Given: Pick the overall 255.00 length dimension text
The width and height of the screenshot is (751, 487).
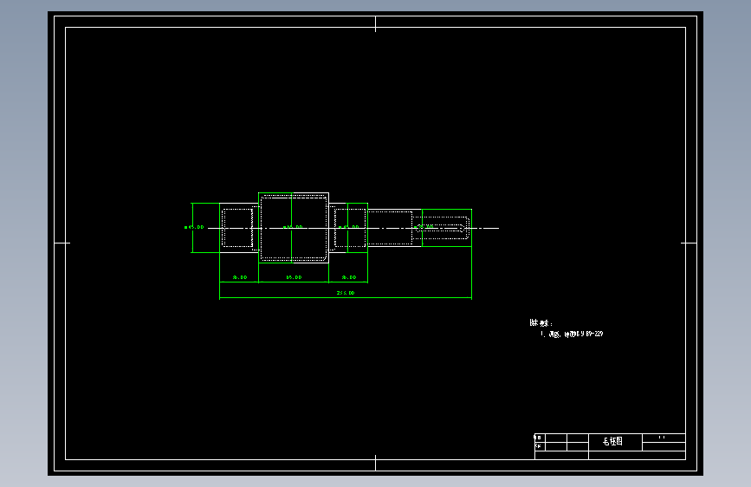Looking at the screenshot, I should tap(346, 293).
